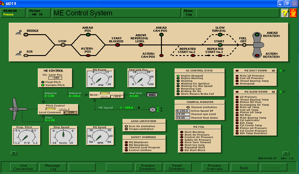
Task: Switch Pitch Control to LOCAL mode
Action: point(63,109)
